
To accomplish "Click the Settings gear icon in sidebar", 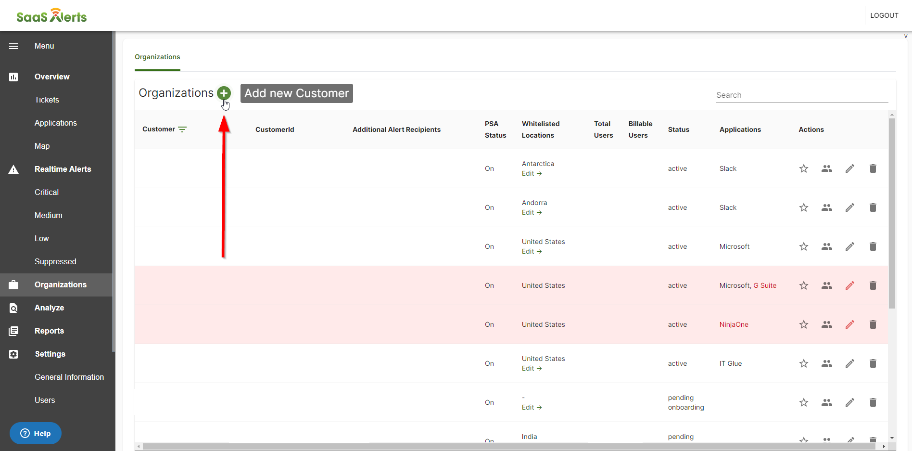I will pos(13,354).
